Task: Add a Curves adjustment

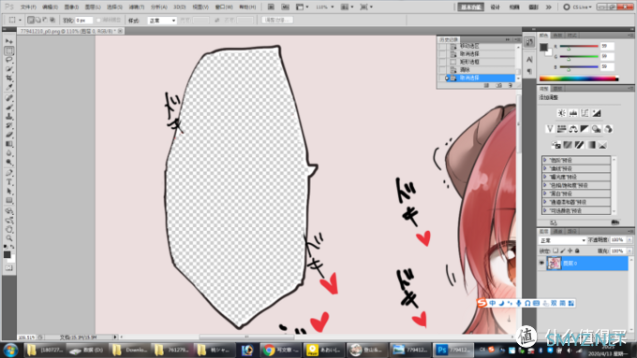Action: [585, 113]
